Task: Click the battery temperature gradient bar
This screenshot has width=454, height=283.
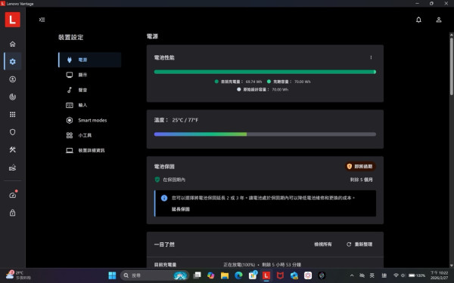Action: point(265,134)
